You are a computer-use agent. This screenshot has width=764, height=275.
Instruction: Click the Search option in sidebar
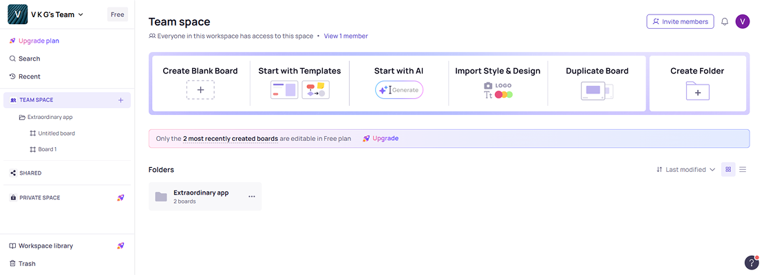(29, 58)
